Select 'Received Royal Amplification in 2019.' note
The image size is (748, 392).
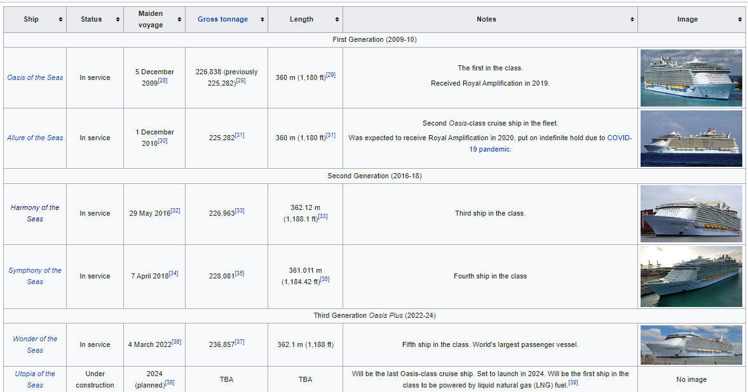(491, 83)
